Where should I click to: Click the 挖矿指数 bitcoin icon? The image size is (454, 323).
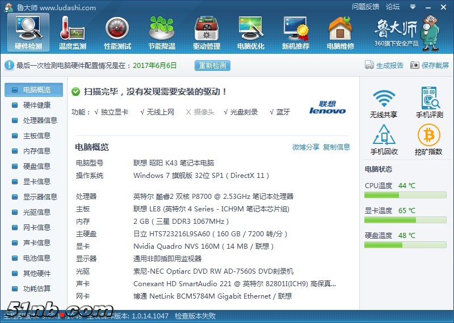tap(429, 140)
